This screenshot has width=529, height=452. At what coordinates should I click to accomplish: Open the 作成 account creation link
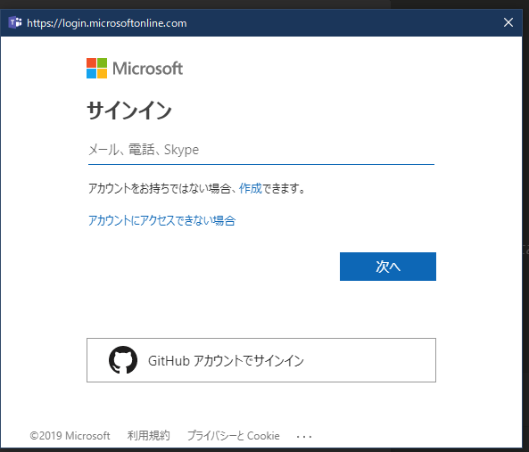pos(251,188)
